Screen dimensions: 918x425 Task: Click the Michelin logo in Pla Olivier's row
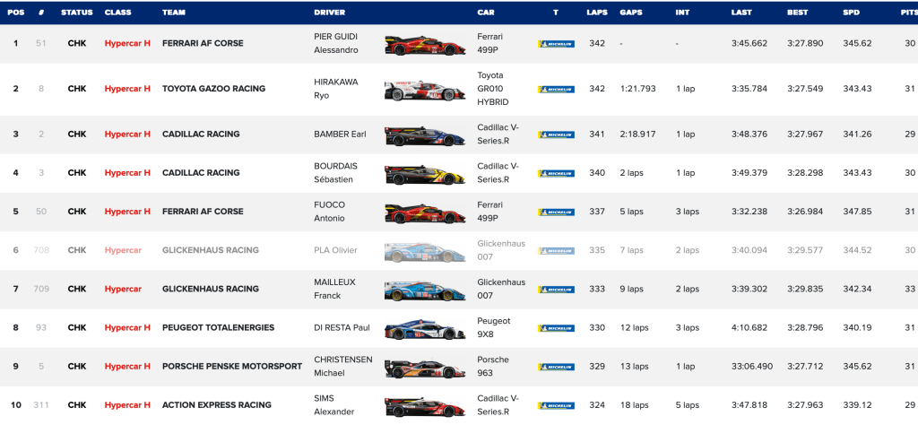pos(556,250)
